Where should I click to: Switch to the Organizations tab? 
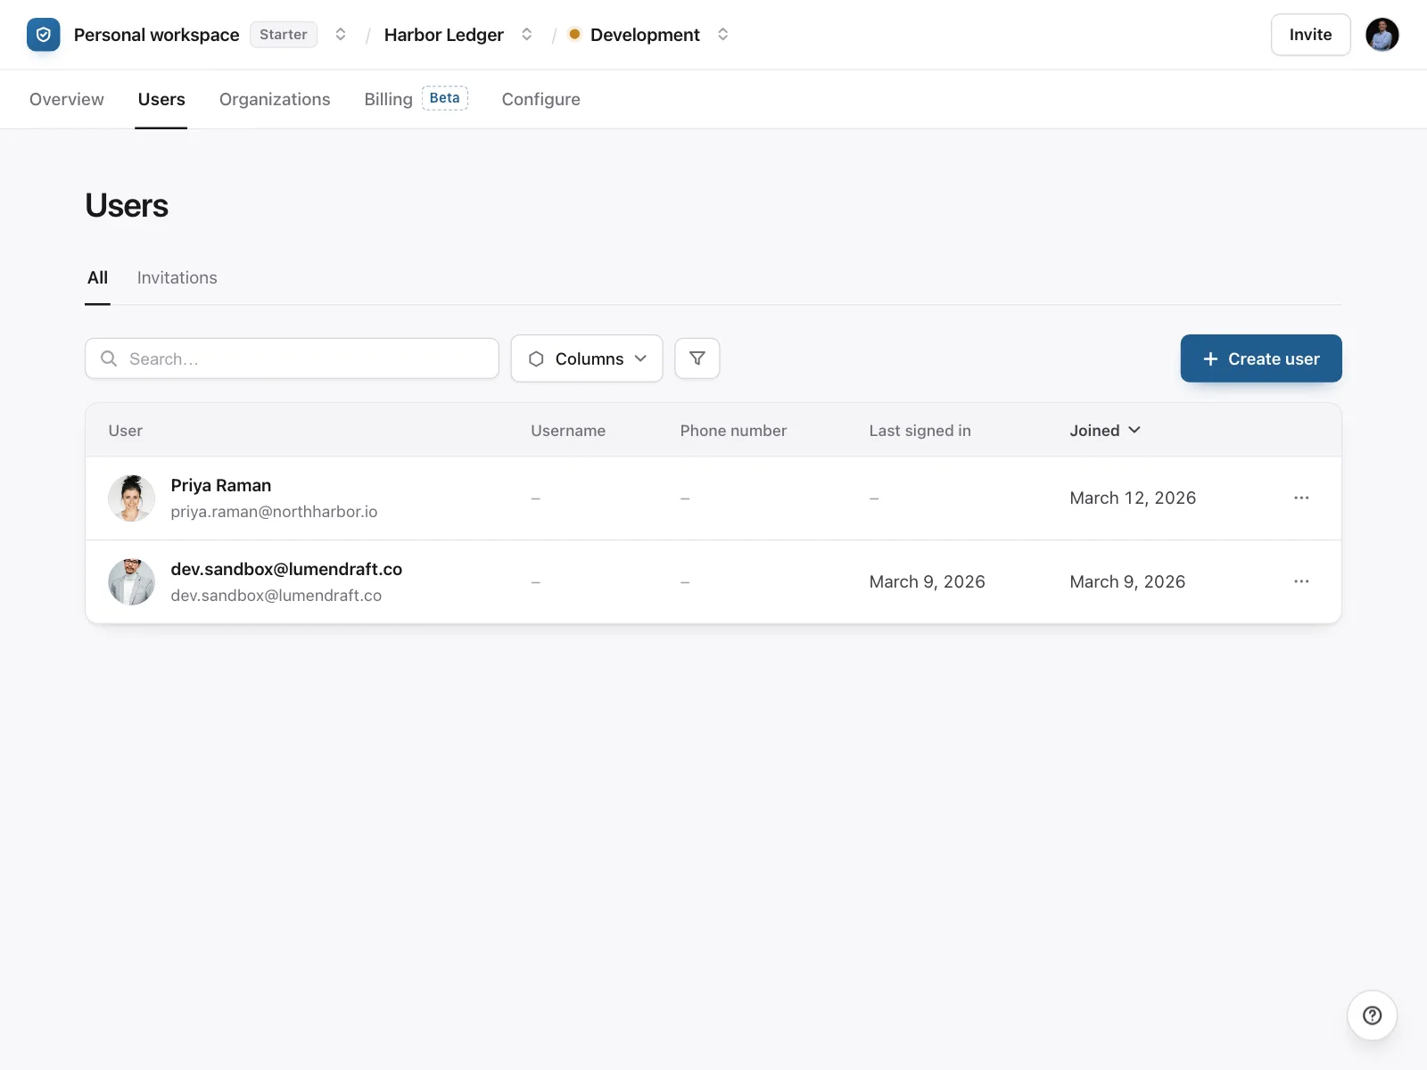(x=275, y=99)
